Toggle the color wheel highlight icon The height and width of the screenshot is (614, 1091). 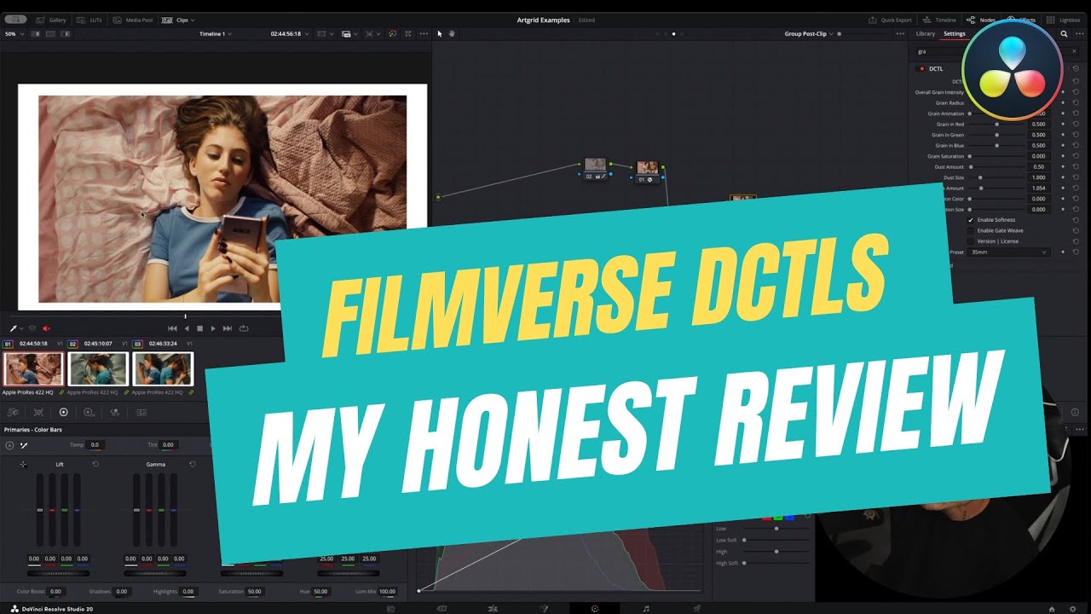click(392, 34)
